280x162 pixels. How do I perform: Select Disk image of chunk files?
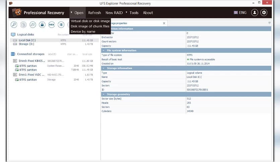click(90, 26)
